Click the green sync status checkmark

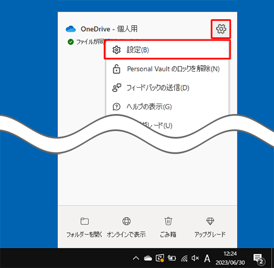tap(71, 42)
